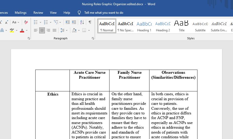The image size is (233, 139).
Task: Open the Paragraph settings dialog launcher
Action: [93, 38]
